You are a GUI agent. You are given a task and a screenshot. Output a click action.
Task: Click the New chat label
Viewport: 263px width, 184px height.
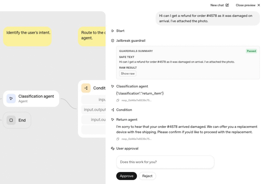click(x=217, y=5)
